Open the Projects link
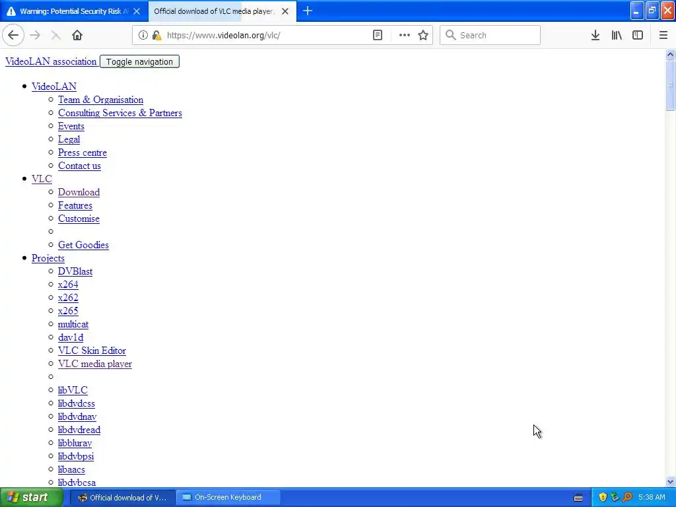676x507 pixels. (48, 259)
